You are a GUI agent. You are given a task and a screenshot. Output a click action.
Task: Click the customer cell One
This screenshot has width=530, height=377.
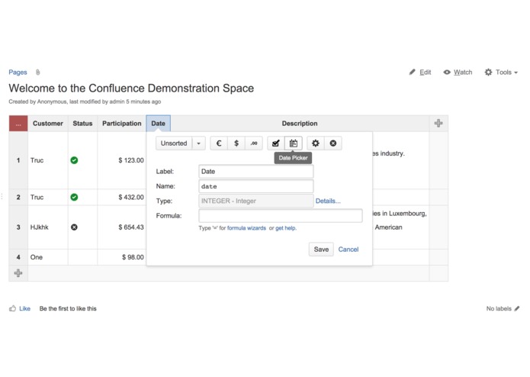(47, 257)
